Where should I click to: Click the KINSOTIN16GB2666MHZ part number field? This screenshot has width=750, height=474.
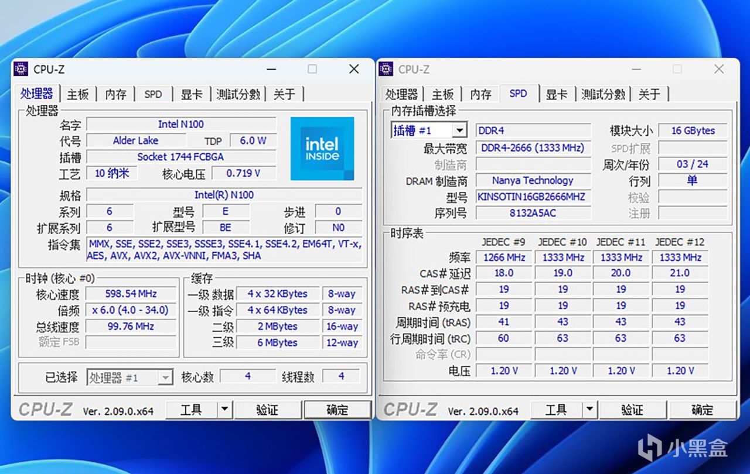[x=533, y=197]
